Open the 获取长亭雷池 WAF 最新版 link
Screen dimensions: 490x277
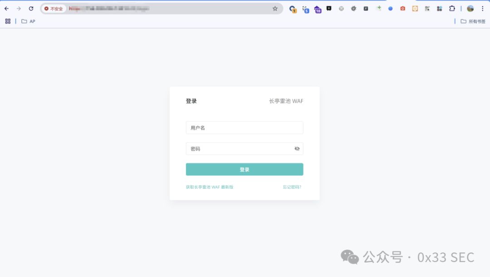click(x=210, y=186)
